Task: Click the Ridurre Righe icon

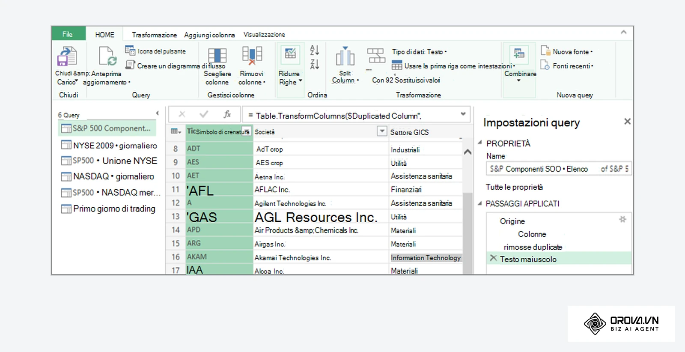Action: click(290, 54)
